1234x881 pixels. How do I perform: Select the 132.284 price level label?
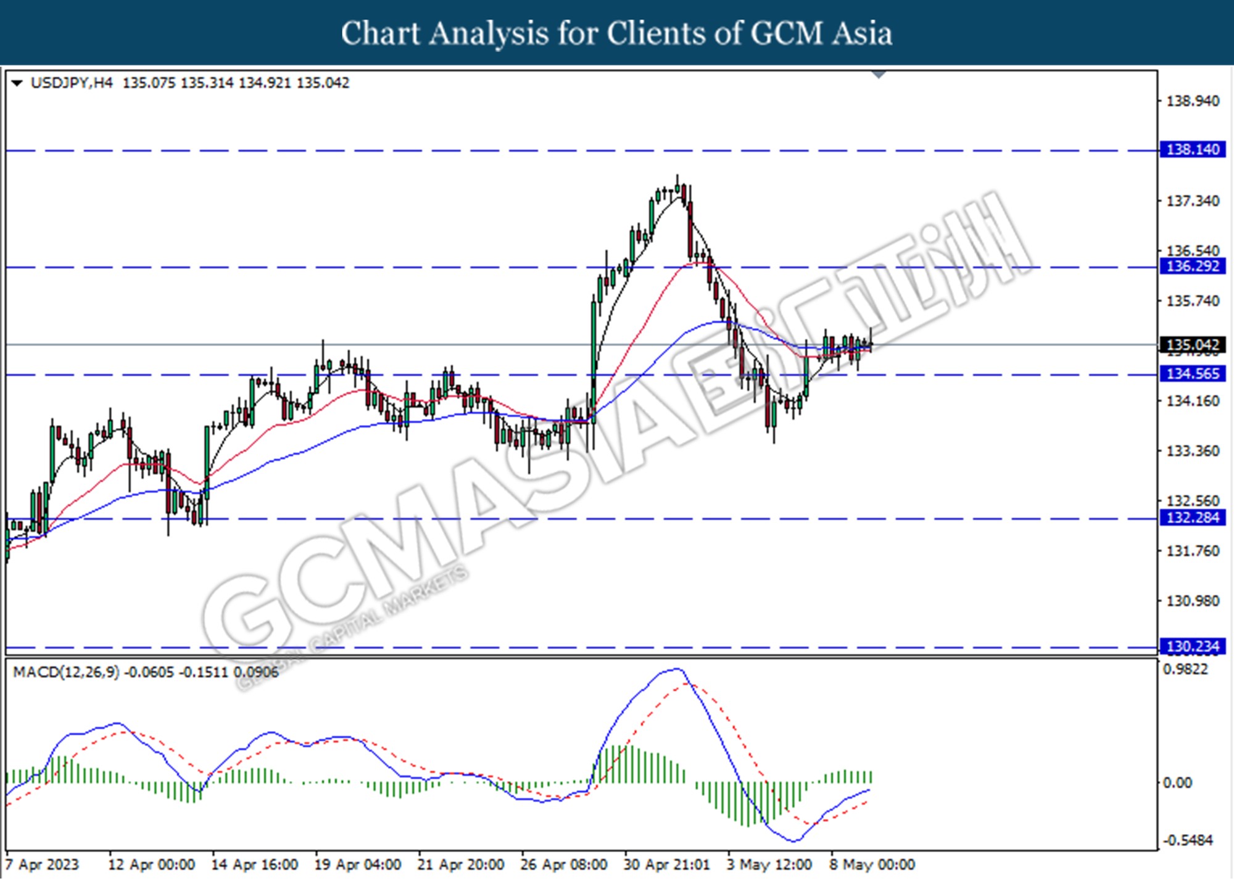point(1193,518)
